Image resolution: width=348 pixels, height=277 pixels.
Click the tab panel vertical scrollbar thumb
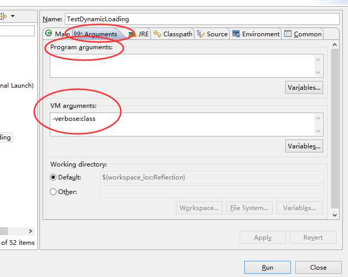pos(335,129)
